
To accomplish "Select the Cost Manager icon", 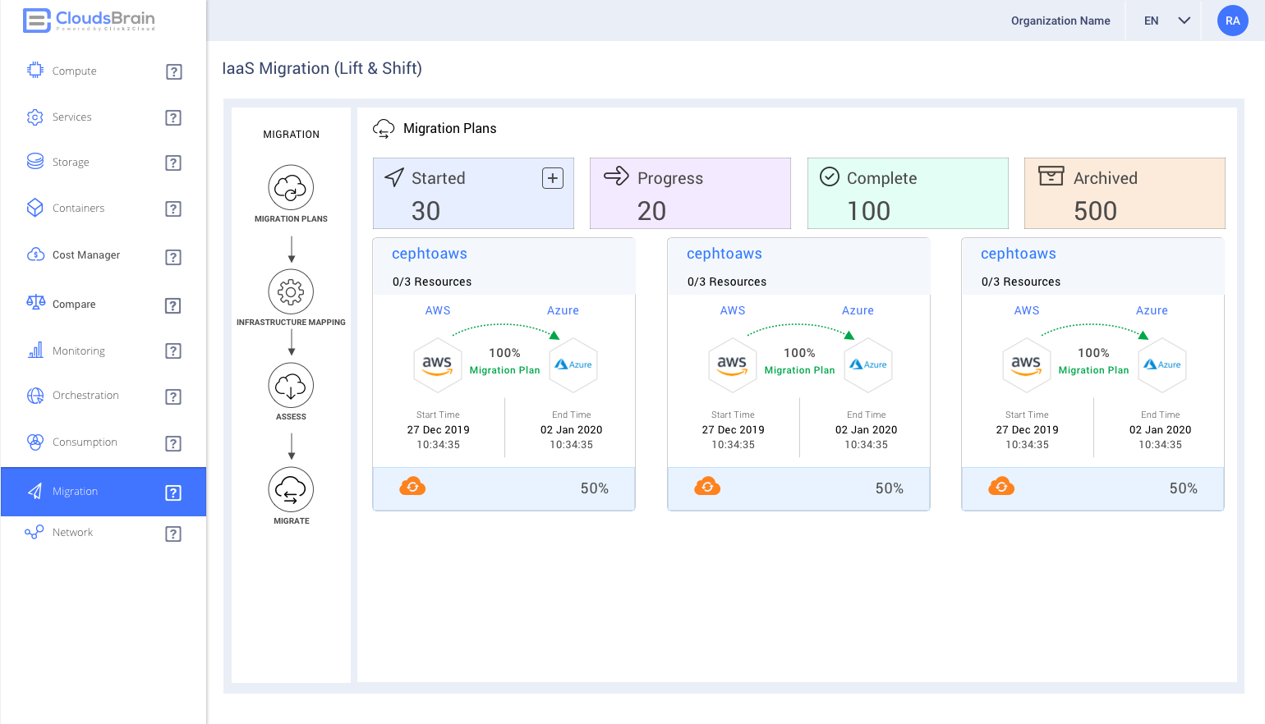I will pyautogui.click(x=34, y=254).
